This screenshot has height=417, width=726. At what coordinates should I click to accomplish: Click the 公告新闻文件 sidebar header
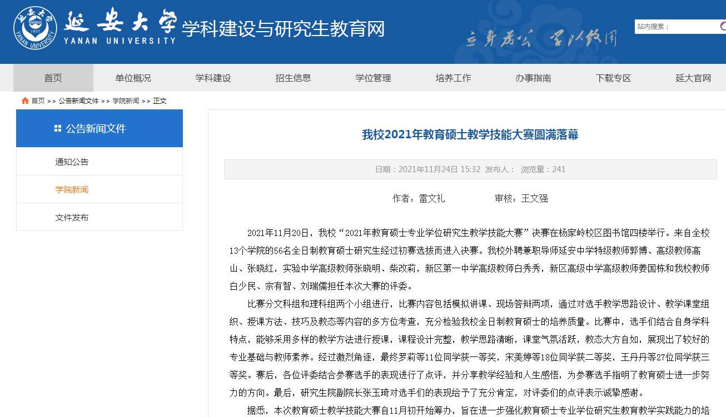point(100,128)
